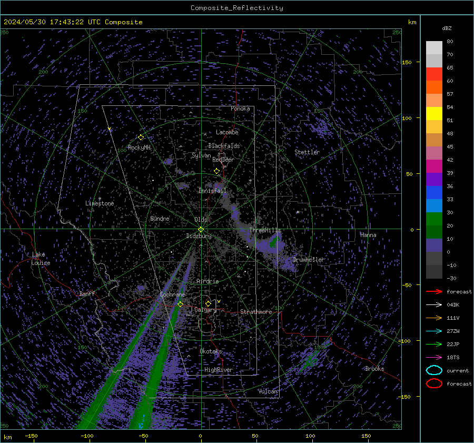Select the blue 33-36 dBZ color band
The image size is (474, 443).
(434, 193)
